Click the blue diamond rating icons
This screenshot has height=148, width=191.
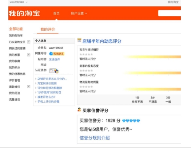(131, 121)
